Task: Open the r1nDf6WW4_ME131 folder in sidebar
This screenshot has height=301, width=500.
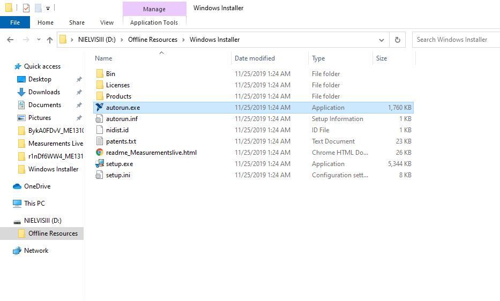Action: point(56,156)
